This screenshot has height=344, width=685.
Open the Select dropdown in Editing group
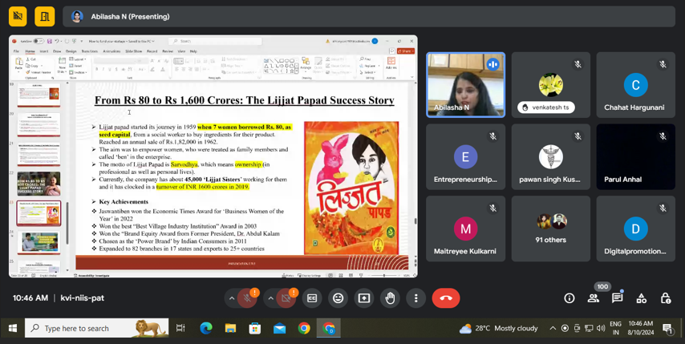coord(369,72)
